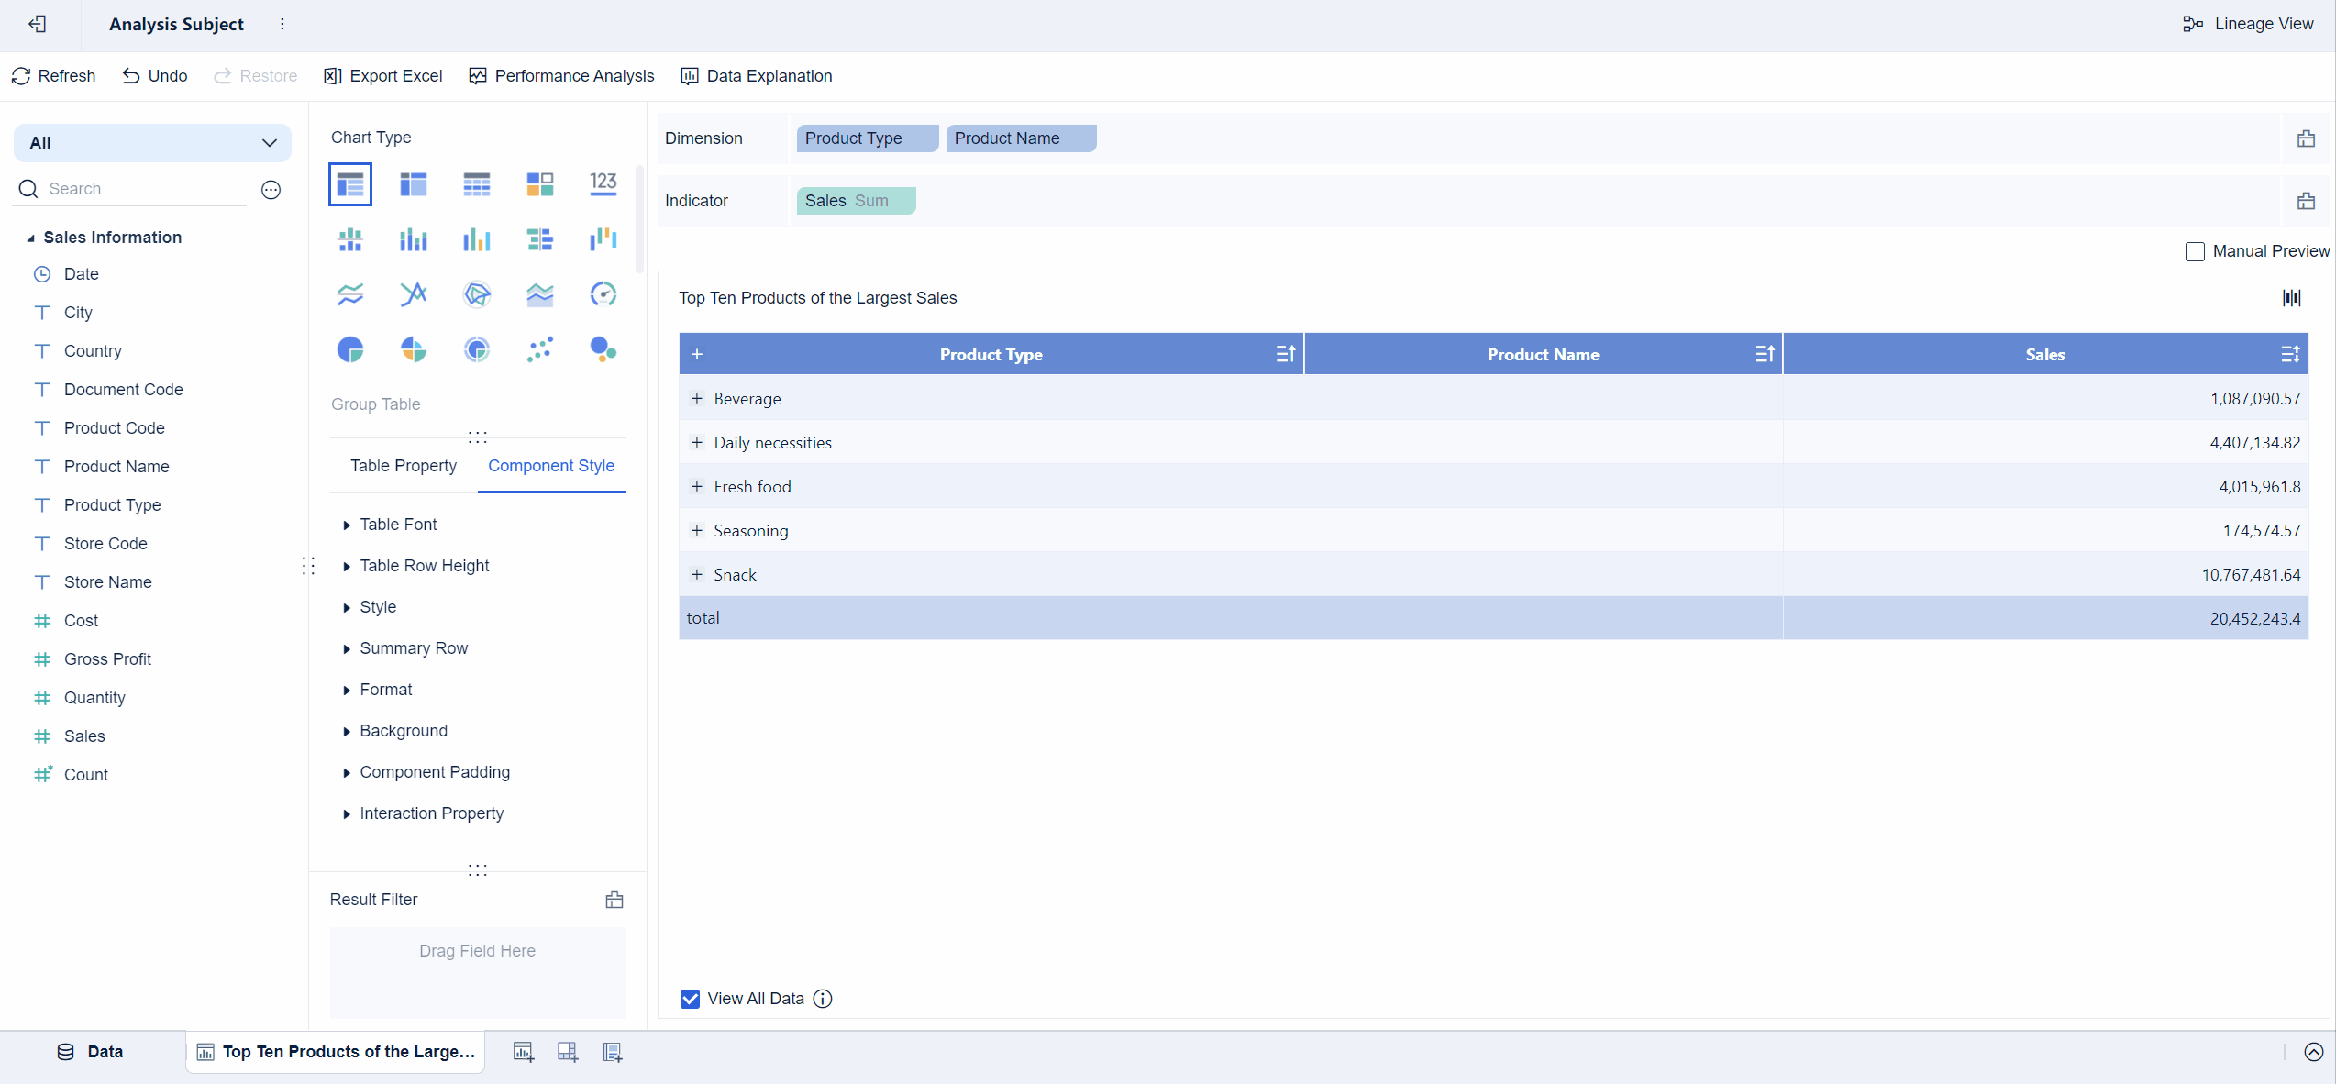Open the Indicator bar clear icon
Image resolution: width=2336 pixels, height=1084 pixels.
click(x=2307, y=201)
